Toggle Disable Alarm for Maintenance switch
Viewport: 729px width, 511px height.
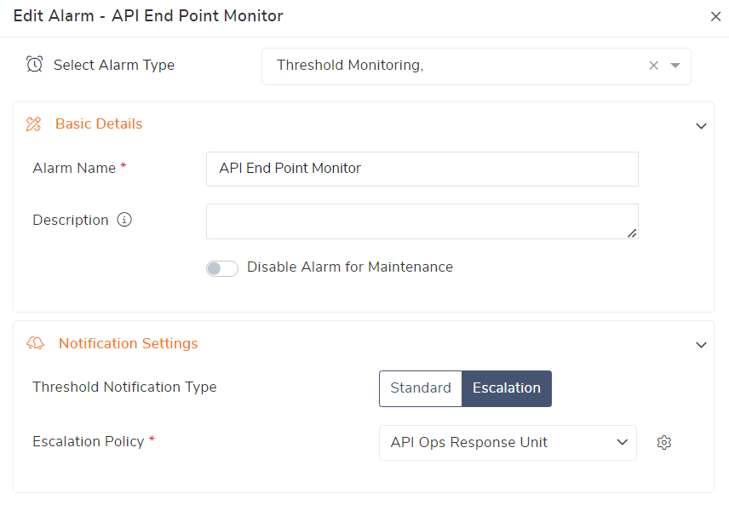coord(221,268)
